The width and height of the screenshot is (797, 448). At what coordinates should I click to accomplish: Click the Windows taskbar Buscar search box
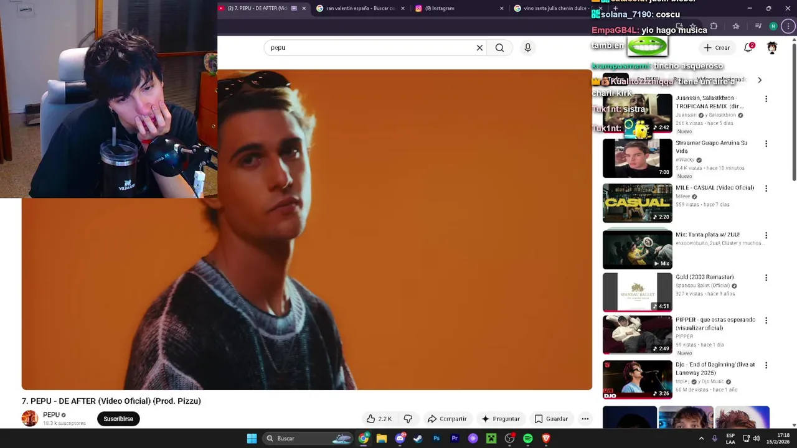[308, 438]
